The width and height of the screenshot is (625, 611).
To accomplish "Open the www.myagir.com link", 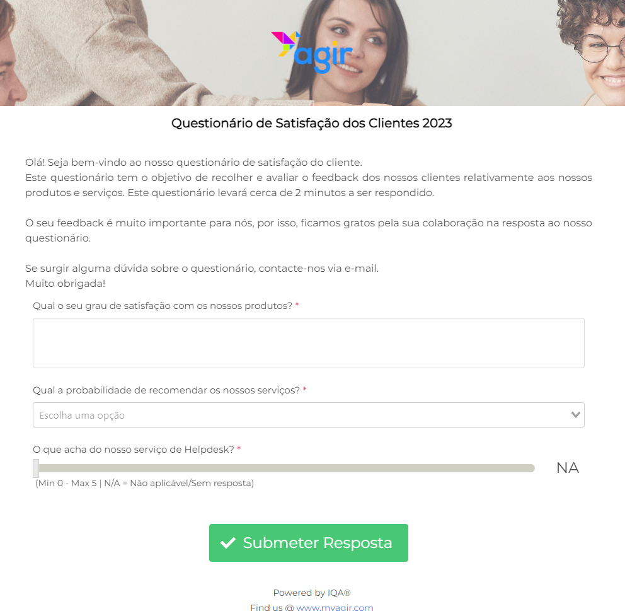I will tap(335, 607).
